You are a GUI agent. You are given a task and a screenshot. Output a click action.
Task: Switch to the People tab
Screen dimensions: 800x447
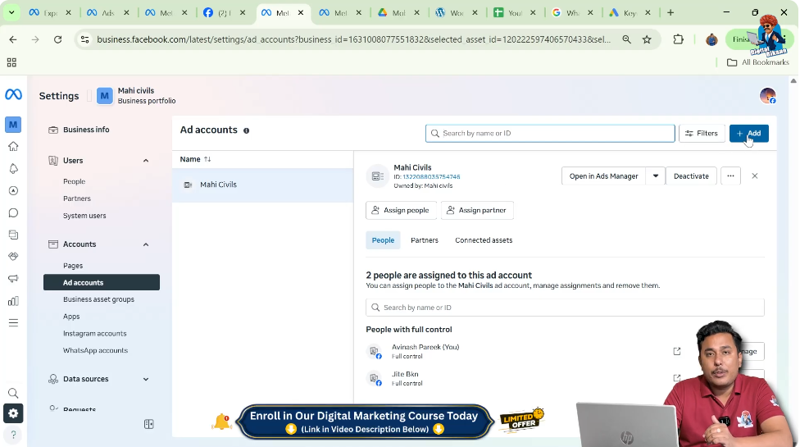click(383, 240)
